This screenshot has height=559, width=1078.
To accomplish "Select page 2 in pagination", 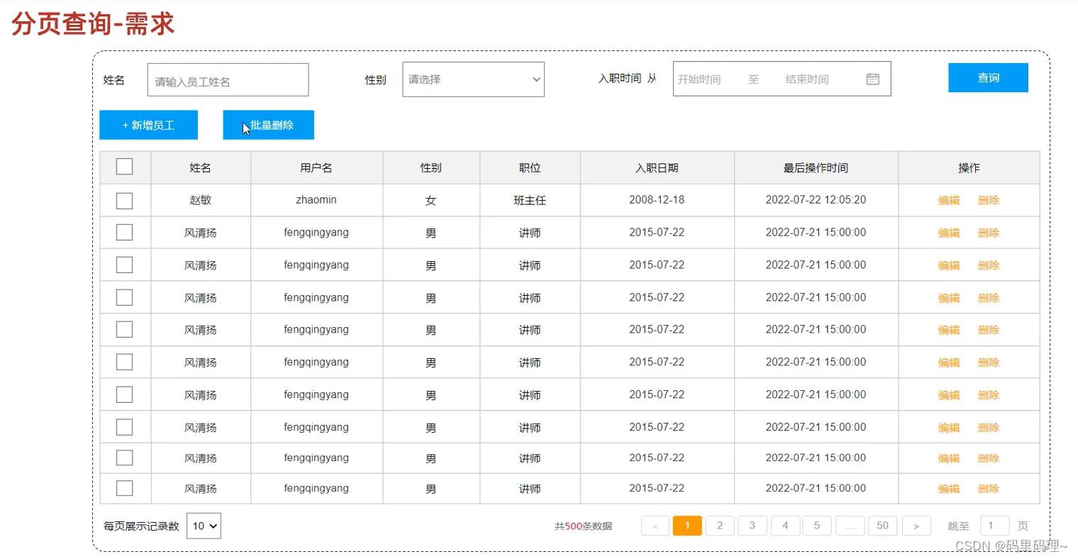I will pos(720,526).
